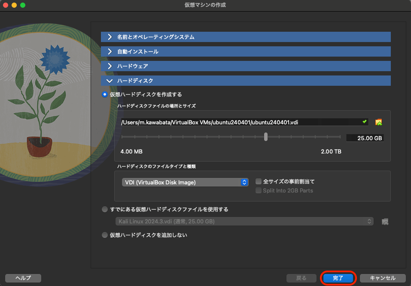The image size is (411, 286).
Task: Click the キャンセル cancel button
Action: click(382, 278)
